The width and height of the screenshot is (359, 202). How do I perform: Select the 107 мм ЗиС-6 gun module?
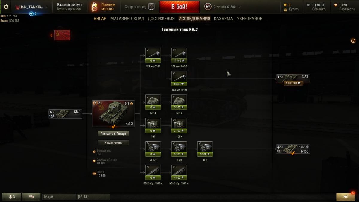pos(179,55)
